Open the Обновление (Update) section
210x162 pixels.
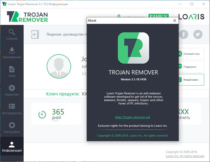[12, 53]
